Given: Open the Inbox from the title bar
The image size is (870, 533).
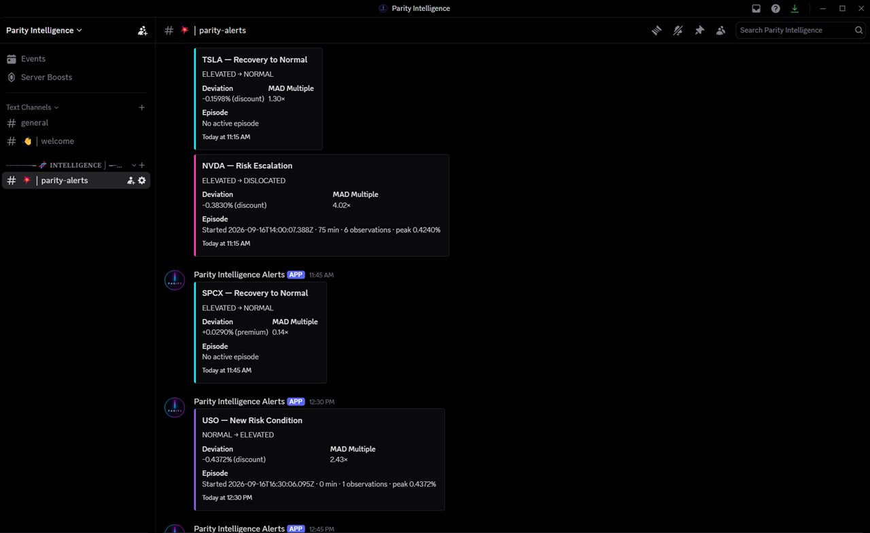Looking at the screenshot, I should [x=756, y=9].
